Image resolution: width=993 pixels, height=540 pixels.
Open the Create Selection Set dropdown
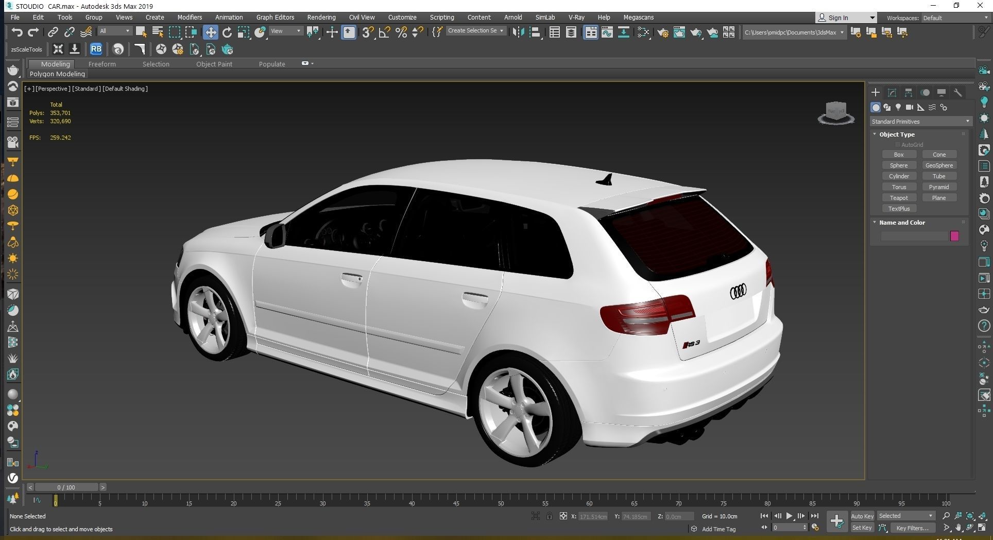[475, 31]
